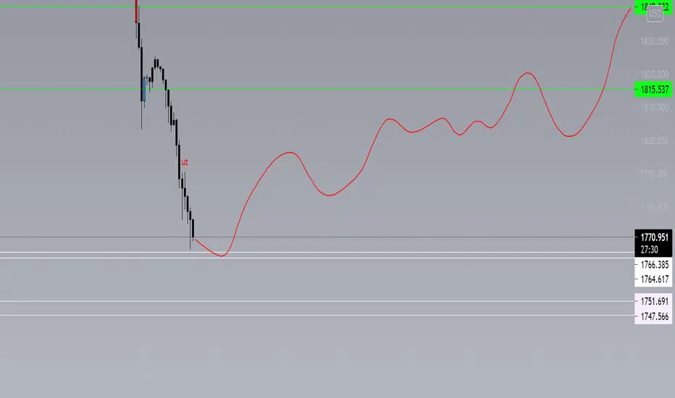Select the green horizontal line at 1815.537
675x398 pixels.
317,90
